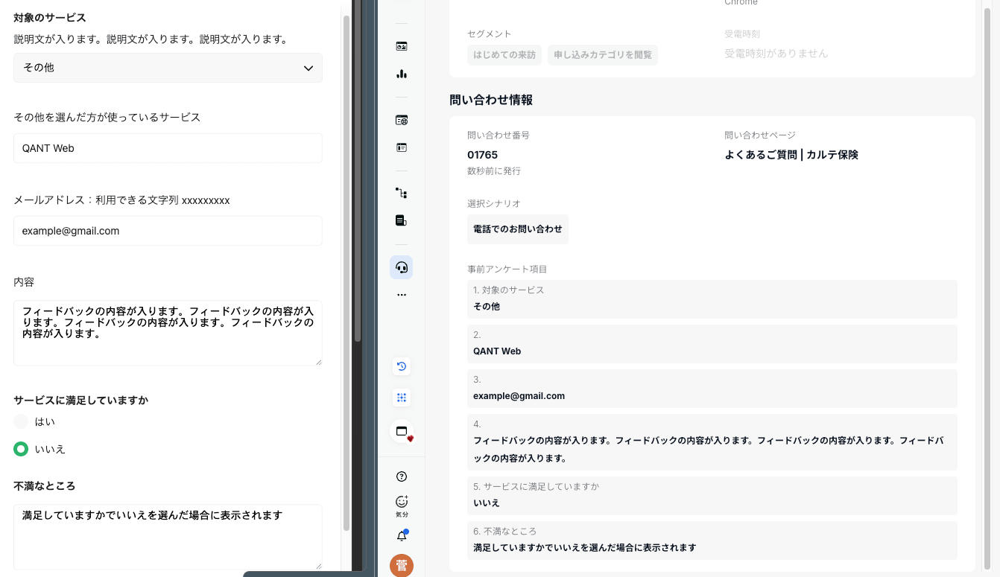Click the bar chart analytics icon
1000x577 pixels.
[401, 74]
